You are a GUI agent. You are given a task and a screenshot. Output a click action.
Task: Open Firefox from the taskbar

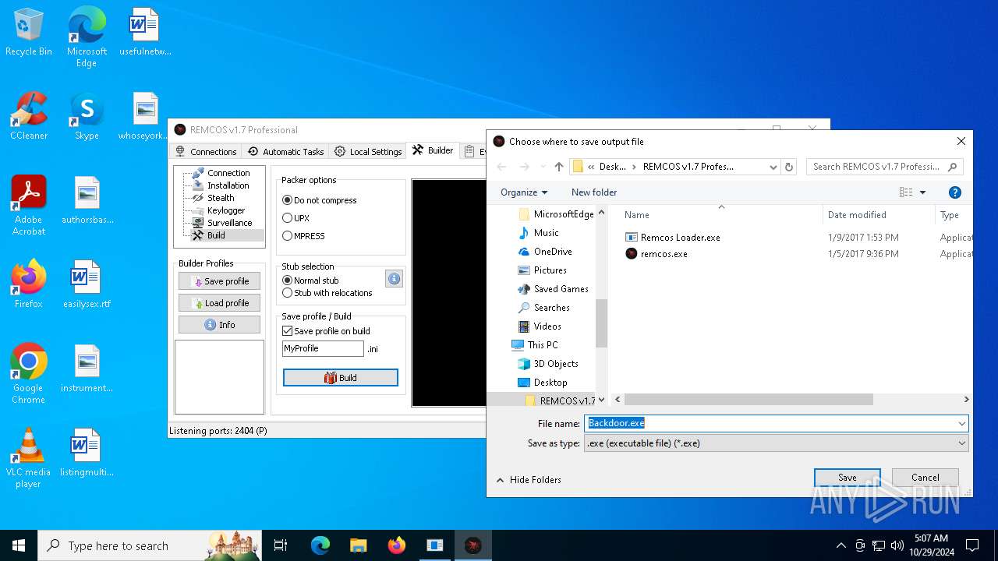[397, 545]
